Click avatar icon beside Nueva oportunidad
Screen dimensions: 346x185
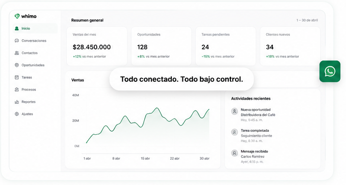pos(234,111)
